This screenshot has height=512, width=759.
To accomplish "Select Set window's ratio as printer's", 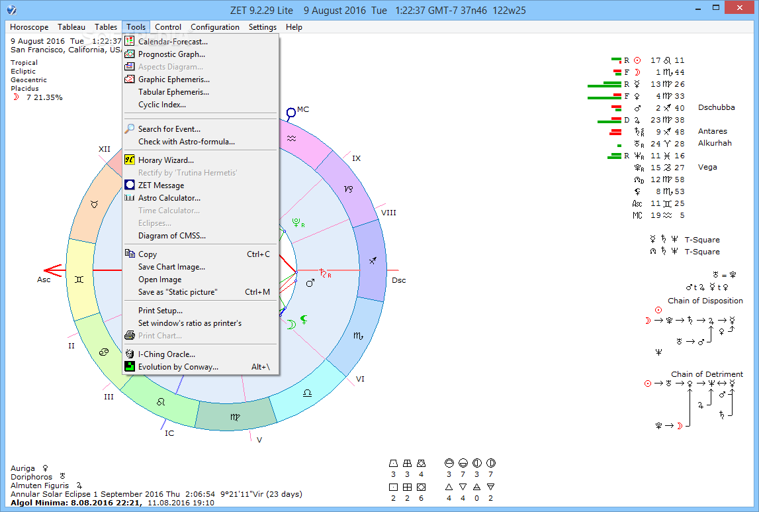I will coord(201,323).
